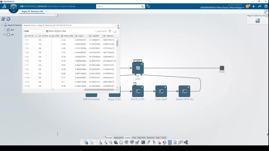Click the network graph nodes toolbar icon
Screen dimensions: 269x151
coord(180,142)
